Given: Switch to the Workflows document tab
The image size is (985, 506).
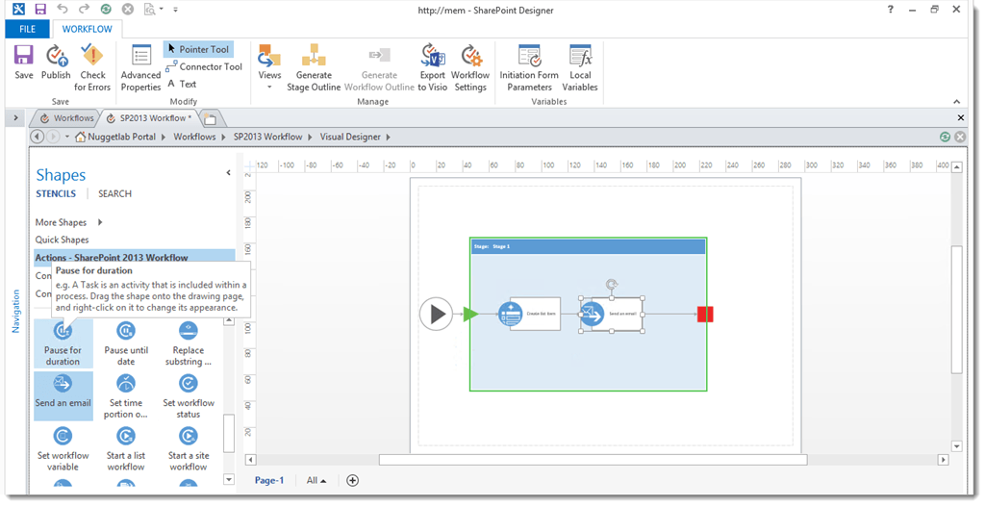Looking at the screenshot, I should [66, 117].
